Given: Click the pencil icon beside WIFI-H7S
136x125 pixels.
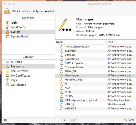Looking at the screenshot, I should point(61,109).
